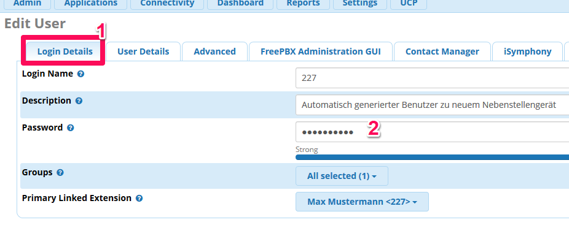Switch to the User Details tab
Screen dimensions: 569x236
tap(143, 51)
